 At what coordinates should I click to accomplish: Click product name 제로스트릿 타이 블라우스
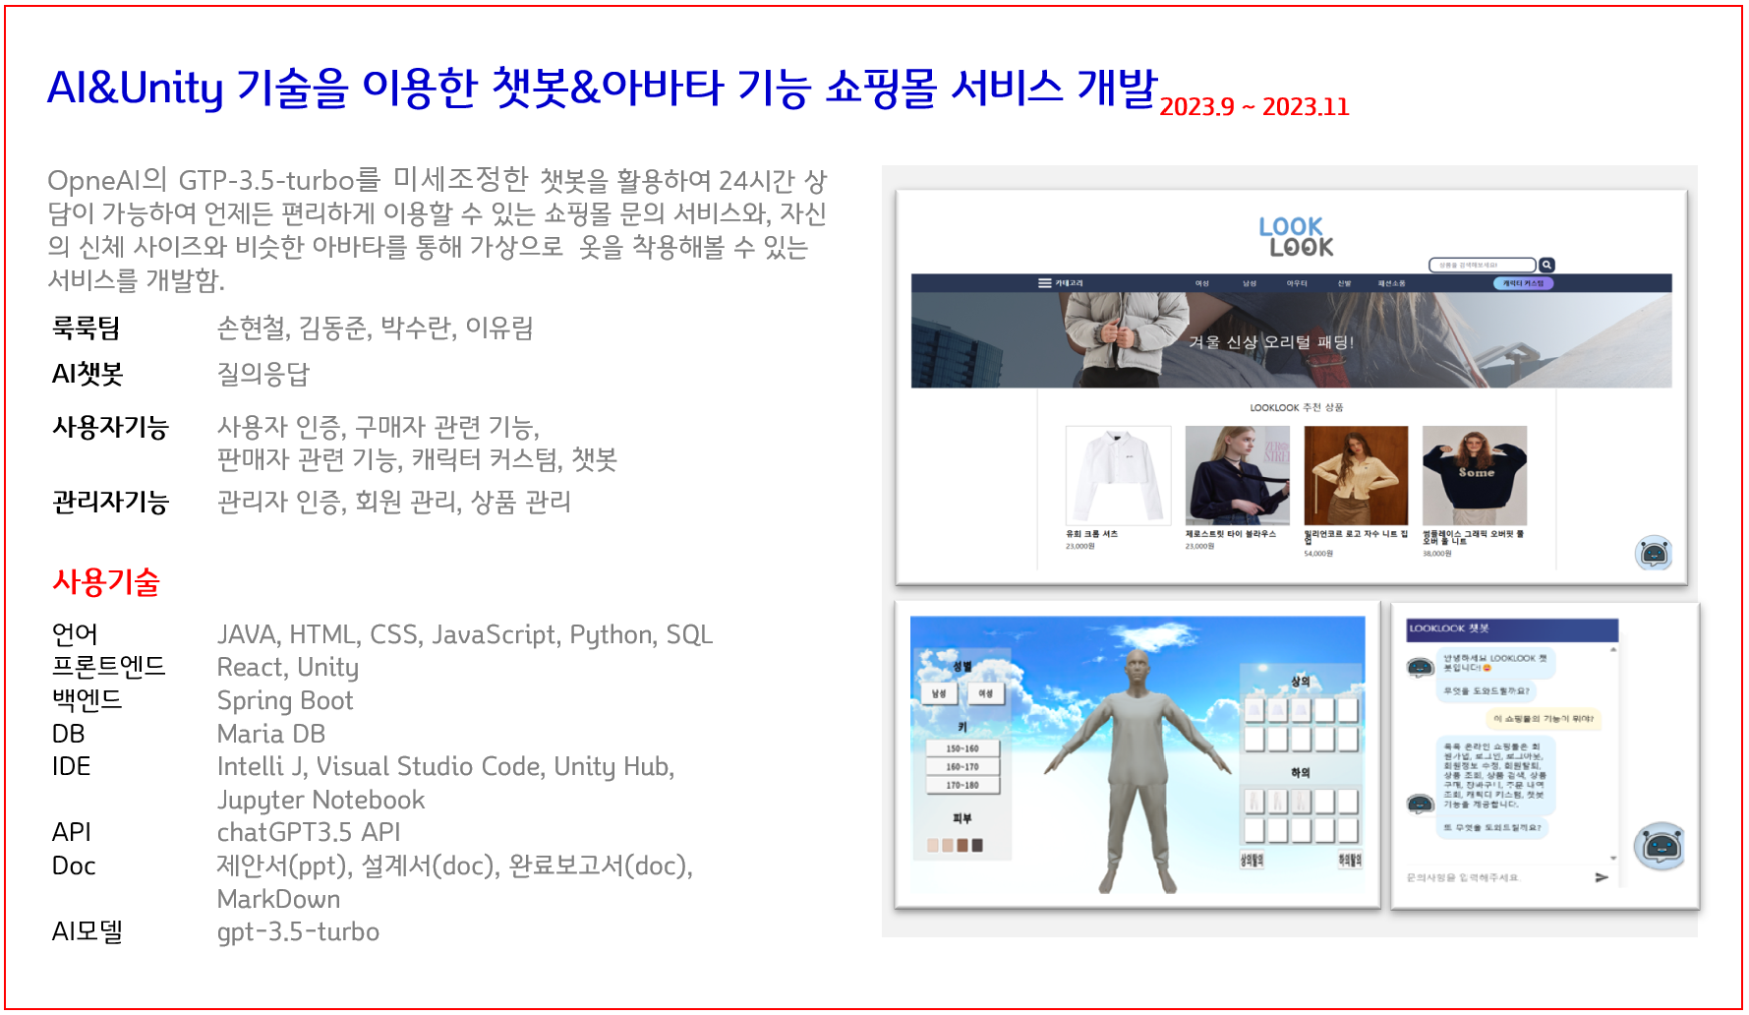point(1230,534)
